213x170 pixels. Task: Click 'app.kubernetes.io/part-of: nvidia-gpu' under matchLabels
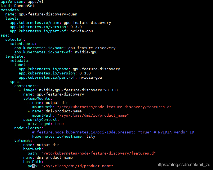point(56,52)
